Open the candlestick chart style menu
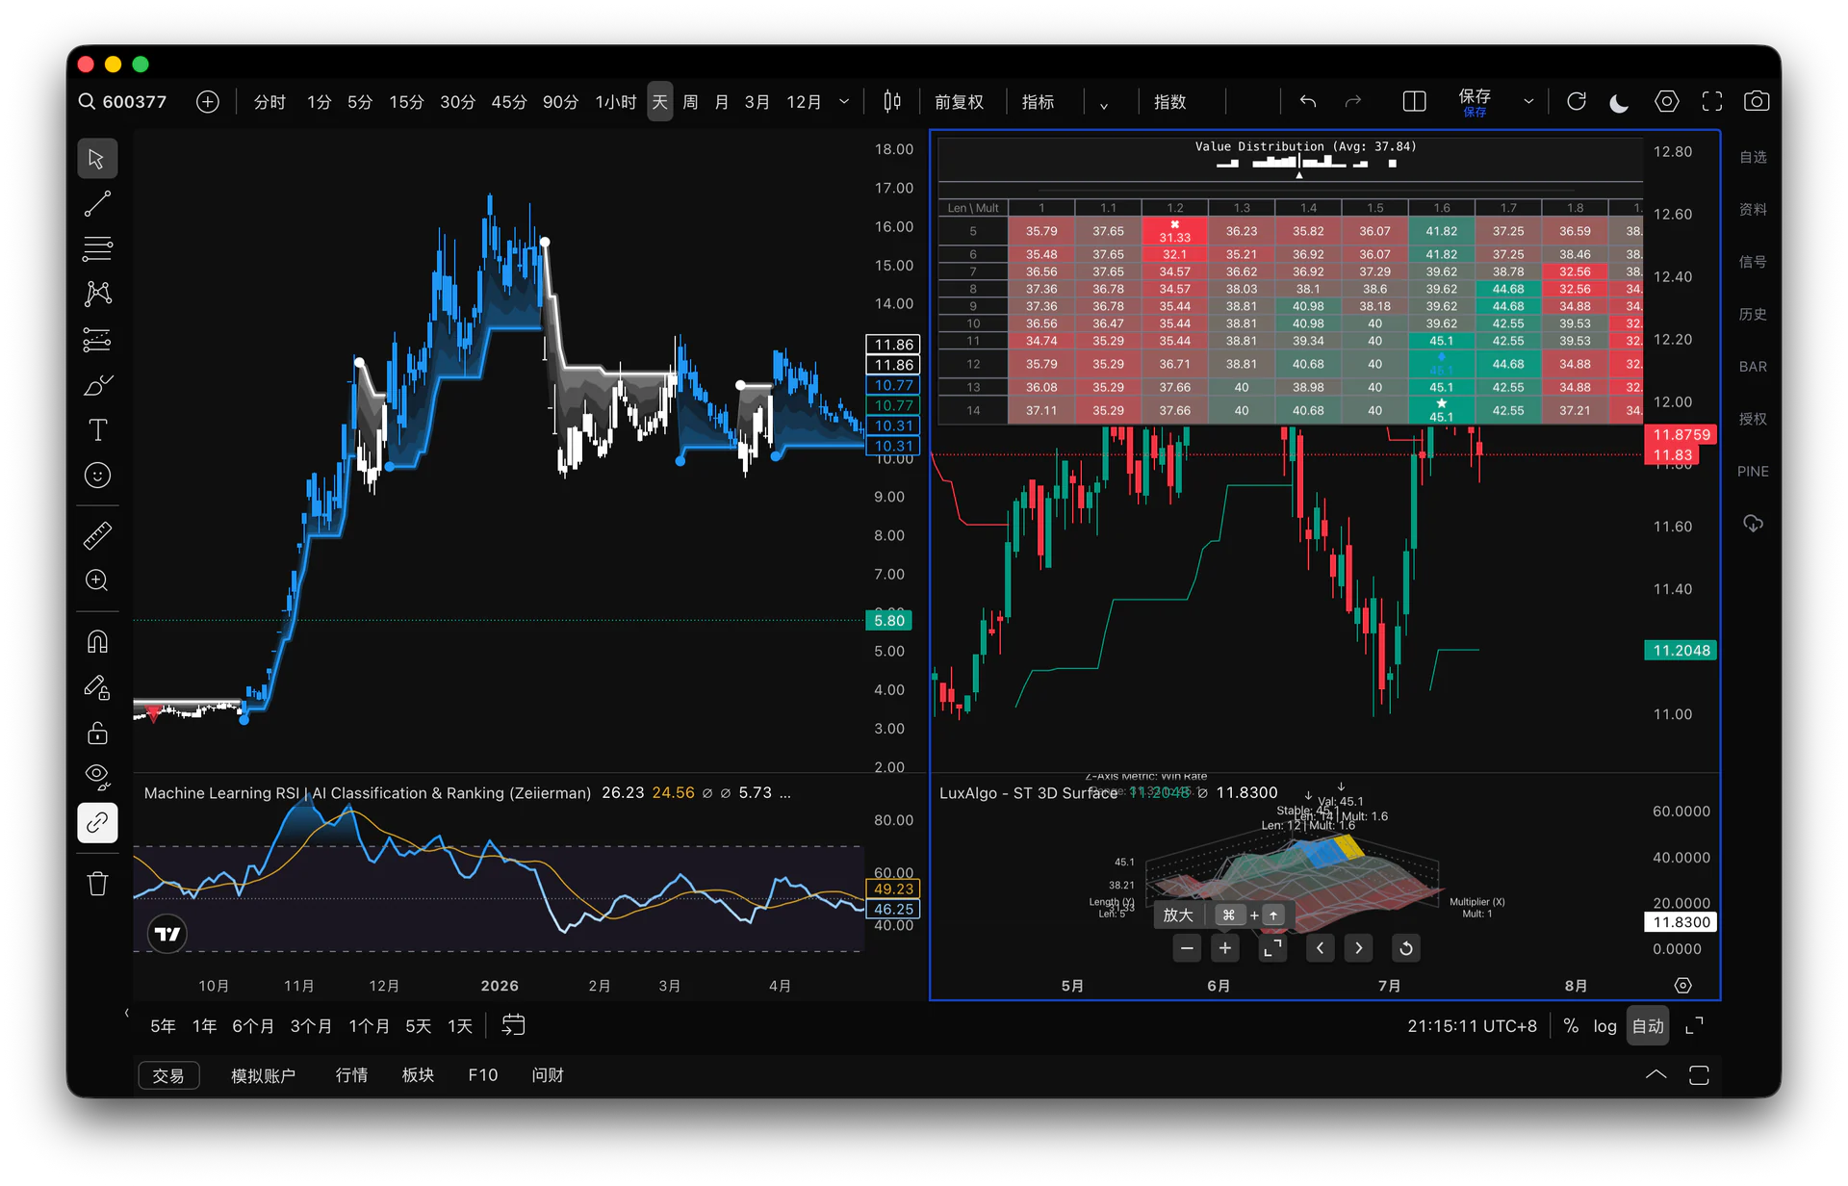Screen dimensions: 1848x1186 pyautogui.click(x=892, y=102)
